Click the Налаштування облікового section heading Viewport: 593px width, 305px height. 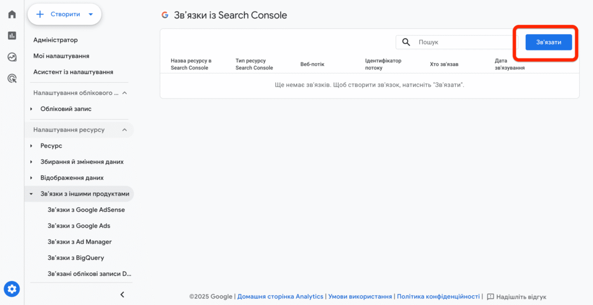pyautogui.click(x=76, y=93)
